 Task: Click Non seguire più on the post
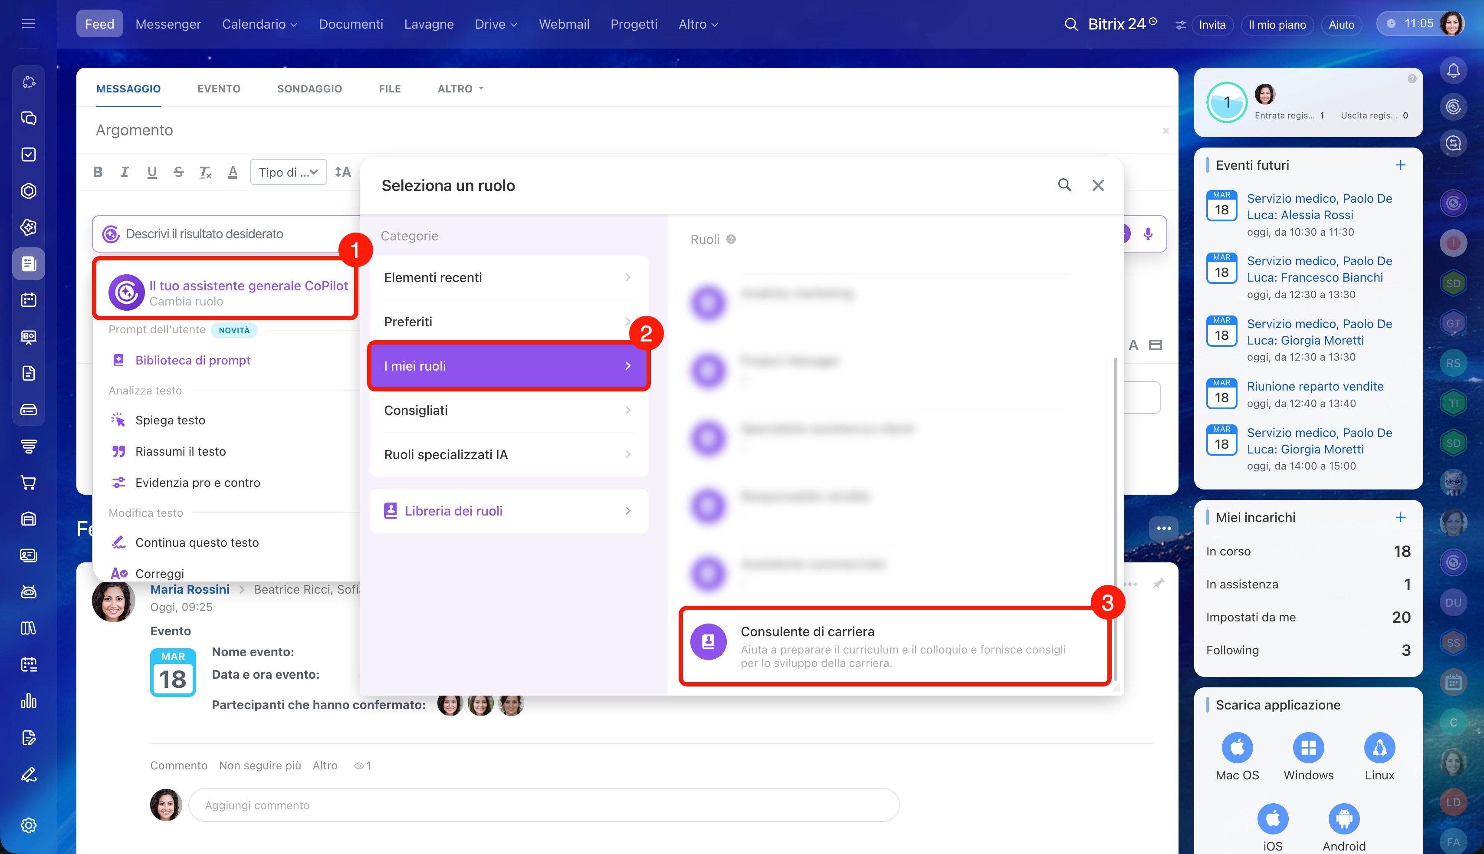coord(260,765)
